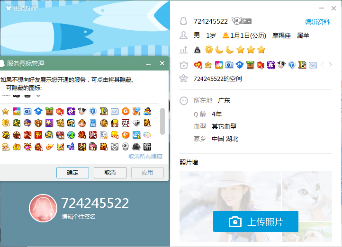Screen dimensions: 342x247
Task: Click the 应用 button
Action: pyautogui.click(x=147, y=173)
